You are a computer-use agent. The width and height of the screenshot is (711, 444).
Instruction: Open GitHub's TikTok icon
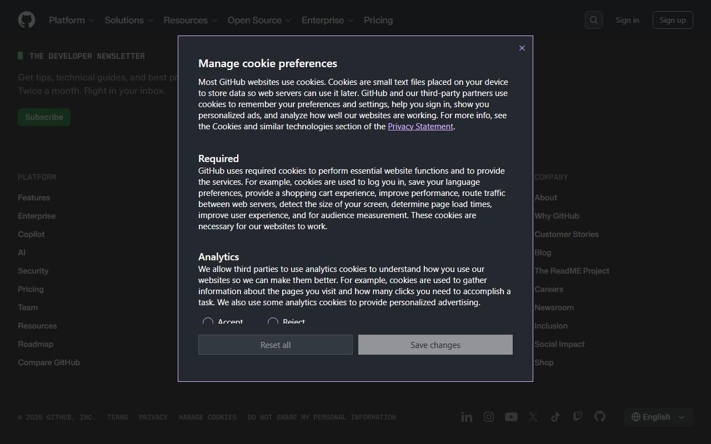(x=555, y=417)
